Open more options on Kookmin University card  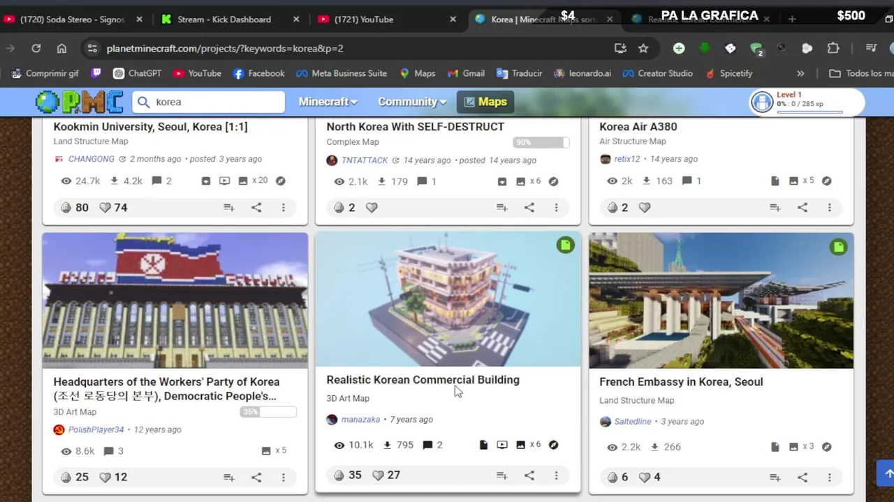click(283, 208)
